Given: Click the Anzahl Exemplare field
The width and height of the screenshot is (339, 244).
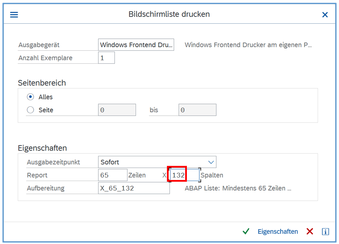Looking at the screenshot, I should point(106,58).
